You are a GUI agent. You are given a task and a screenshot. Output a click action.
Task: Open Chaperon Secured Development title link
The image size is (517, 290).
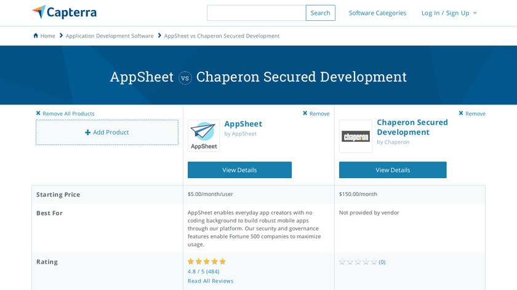412,127
